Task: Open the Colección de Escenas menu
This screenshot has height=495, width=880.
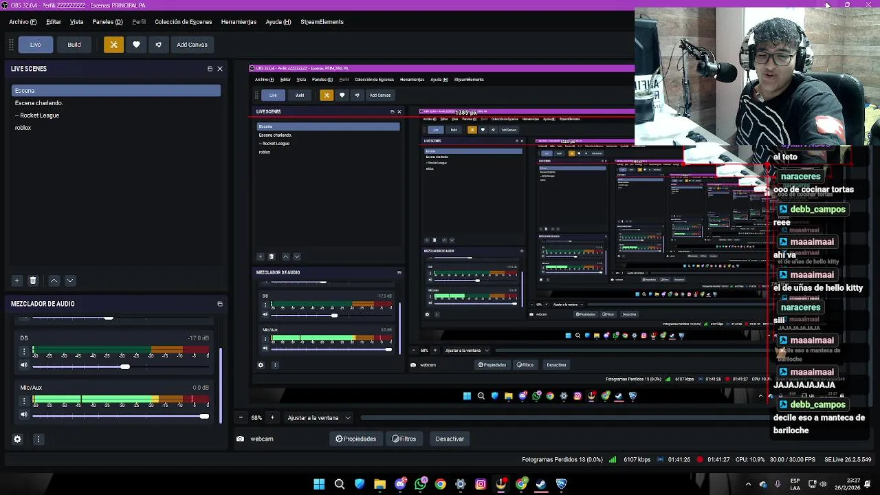Action: (x=183, y=22)
